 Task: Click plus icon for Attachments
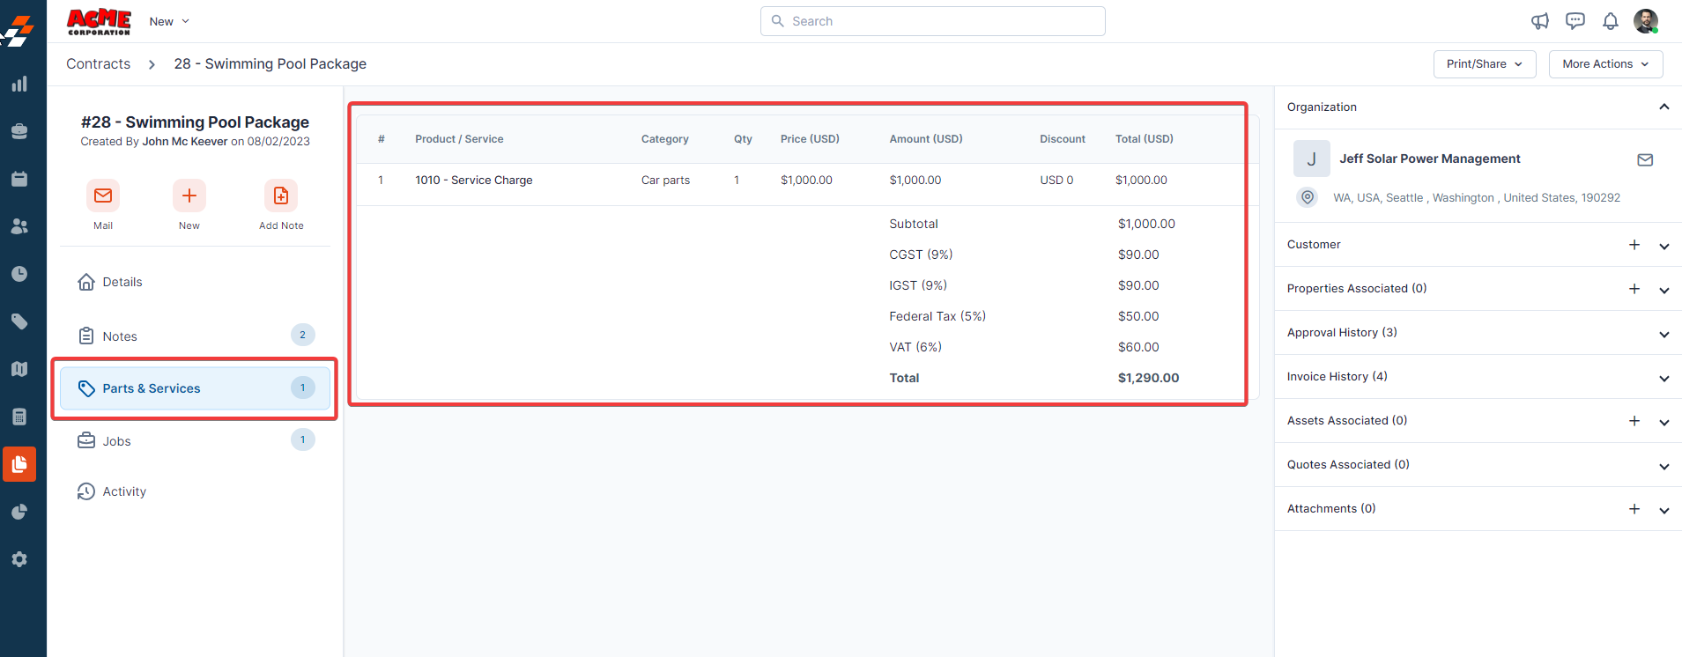point(1634,509)
